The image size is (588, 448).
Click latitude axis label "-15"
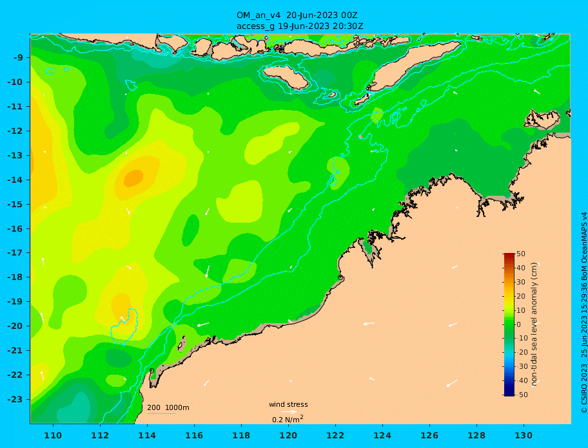[x=15, y=204]
